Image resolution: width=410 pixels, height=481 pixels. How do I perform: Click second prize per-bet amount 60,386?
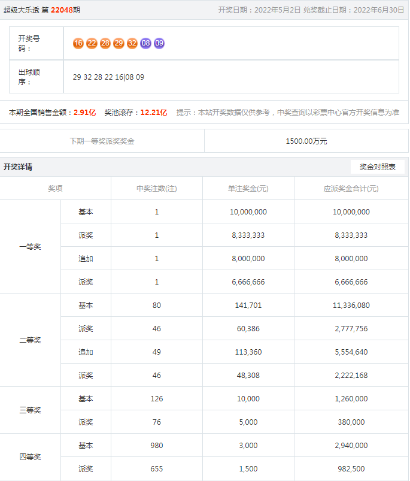click(248, 328)
